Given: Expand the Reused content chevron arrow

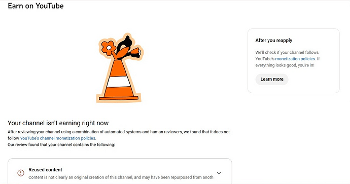Looking at the screenshot, I should click(219, 173).
